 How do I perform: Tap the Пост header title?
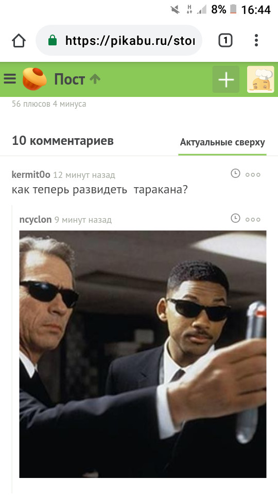tap(69, 79)
